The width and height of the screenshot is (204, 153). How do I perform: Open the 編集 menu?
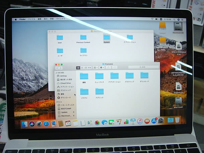[39, 19]
